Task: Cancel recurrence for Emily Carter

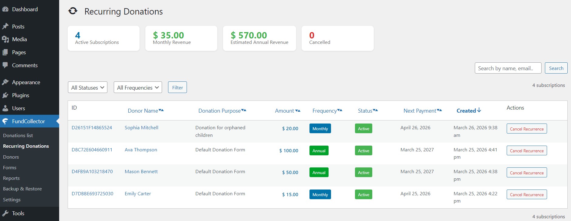Action: tap(527, 194)
